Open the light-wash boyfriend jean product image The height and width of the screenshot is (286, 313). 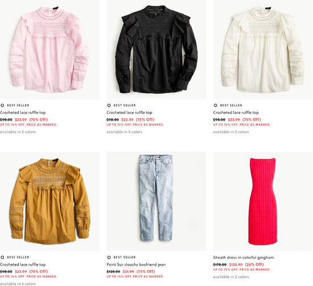(156, 201)
